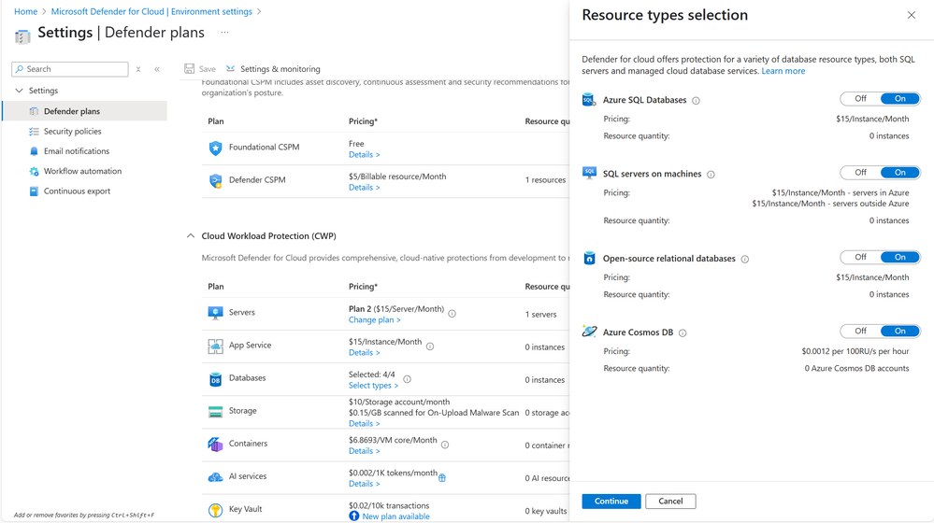
Task: Click the Servers plan info icon
Action: [453, 314]
